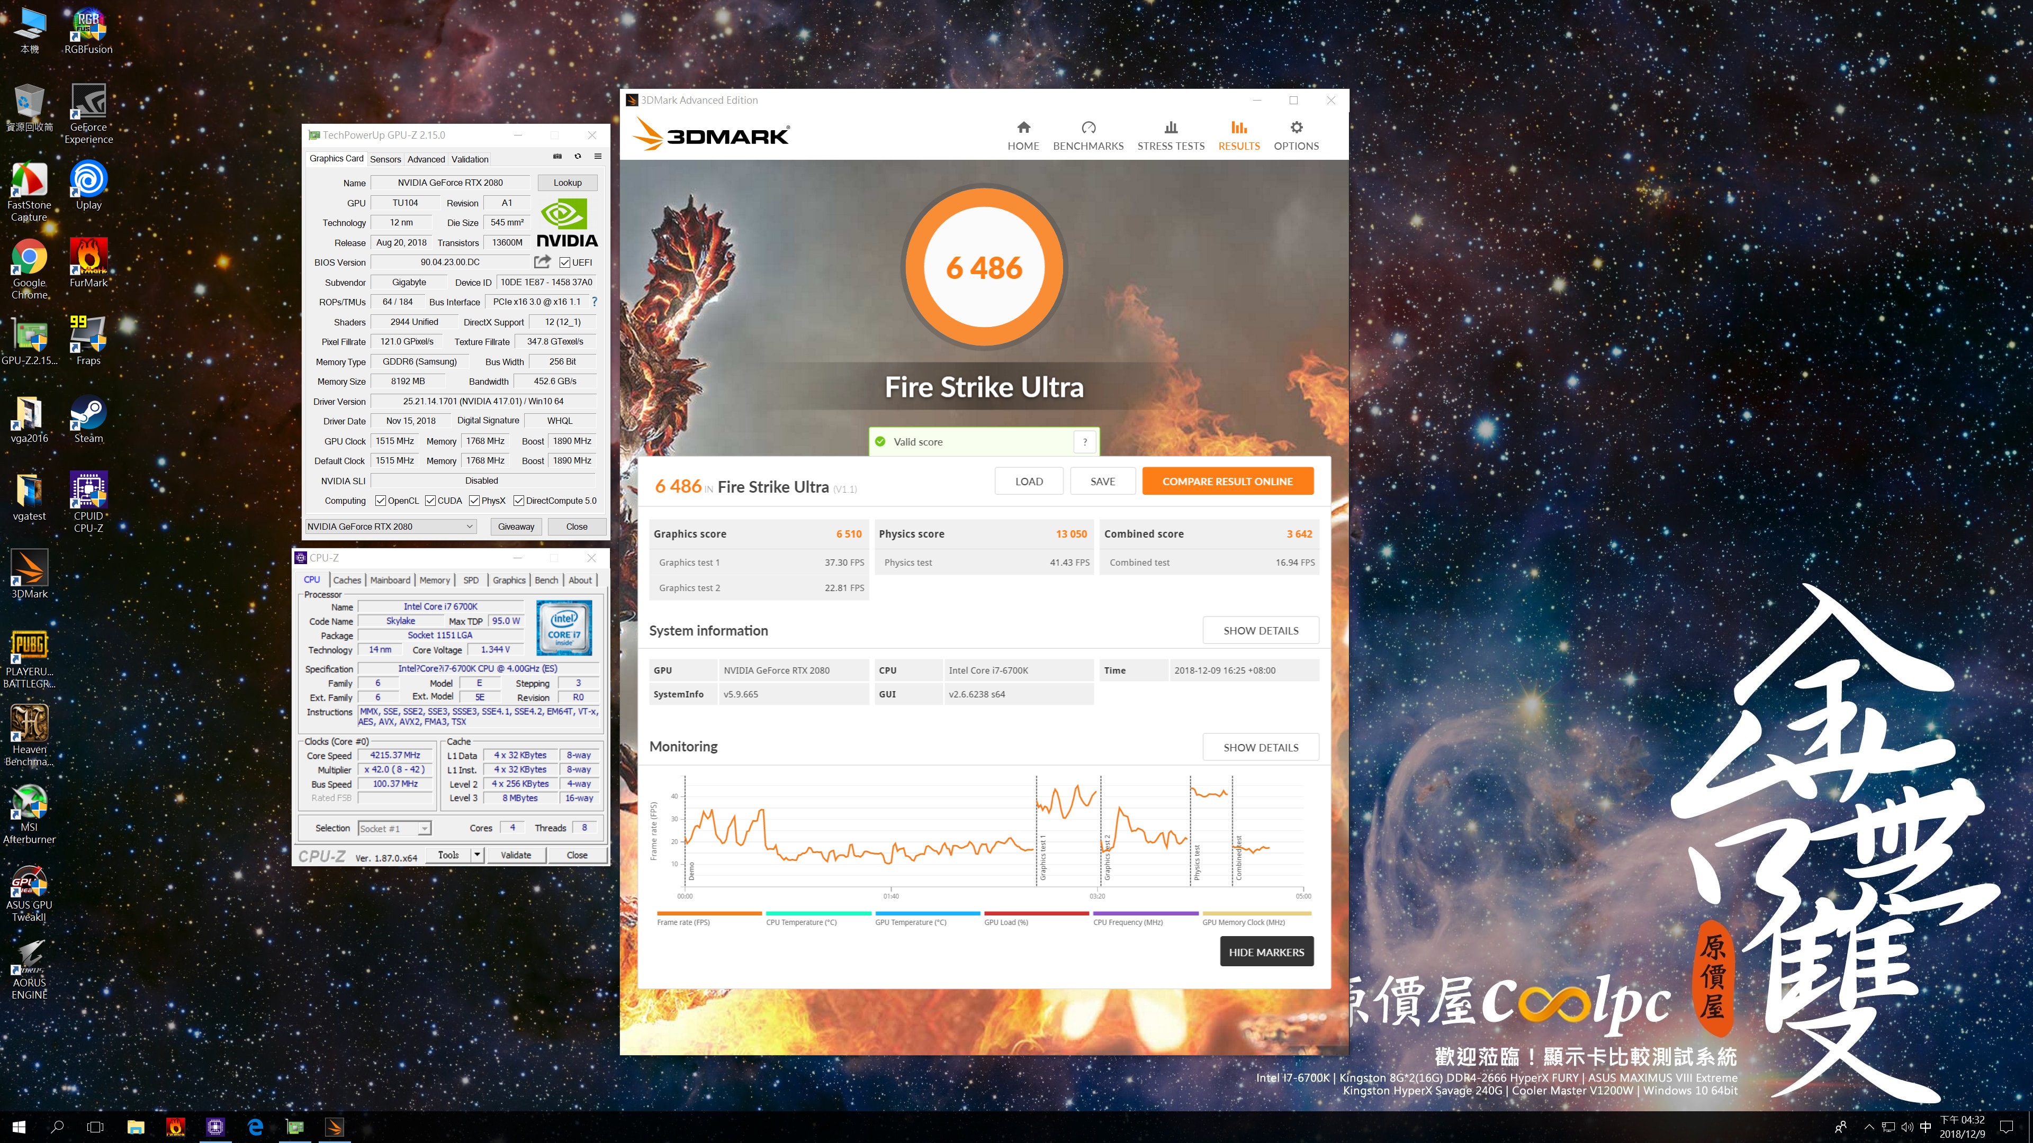The width and height of the screenshot is (2033, 1143).
Task: Launch the FastStone Capture shortcut
Action: coord(29,192)
